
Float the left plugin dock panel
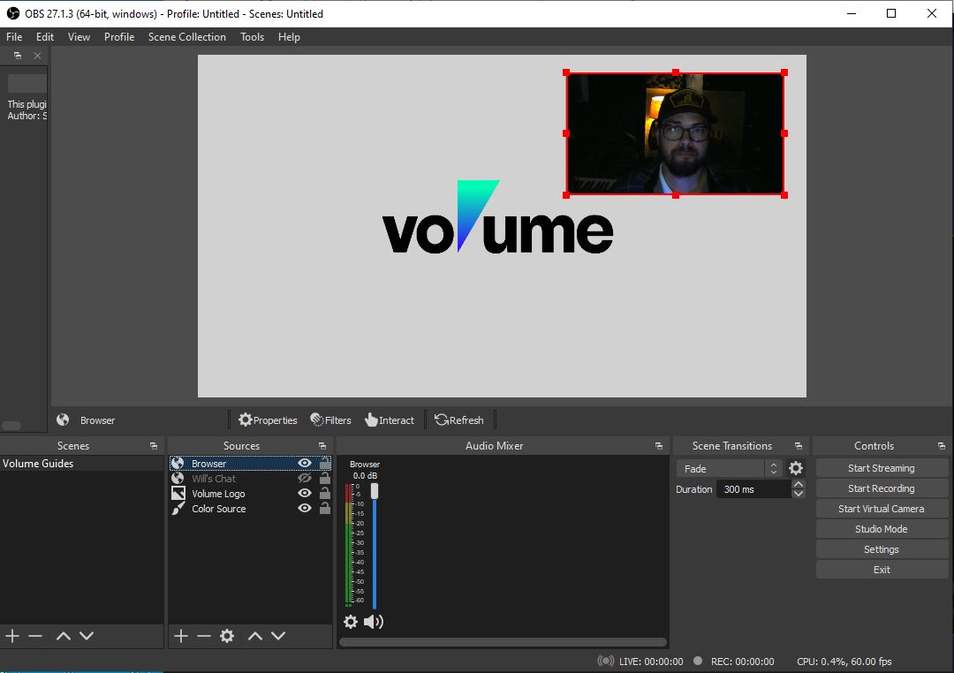point(18,56)
